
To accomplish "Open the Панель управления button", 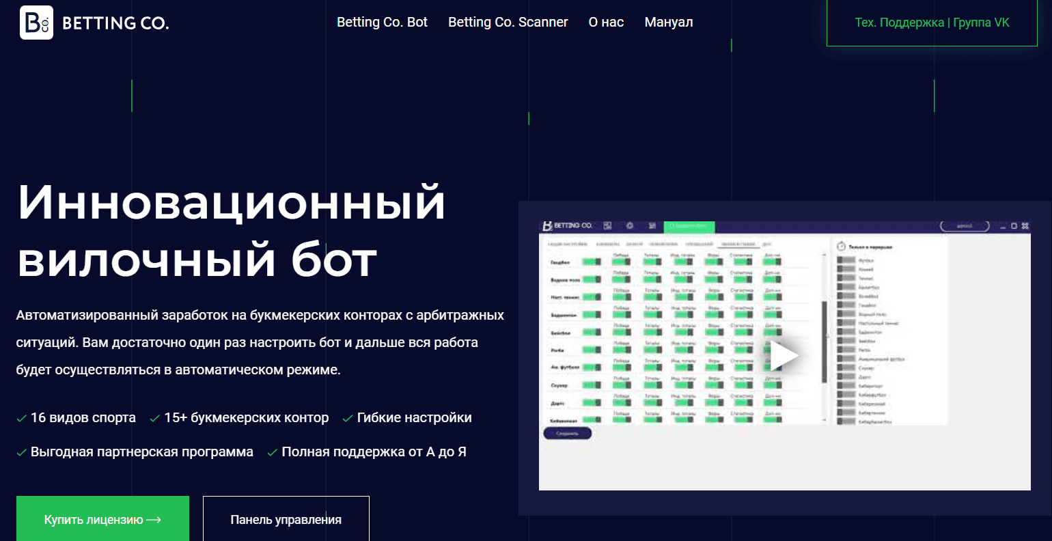I will coord(286,519).
